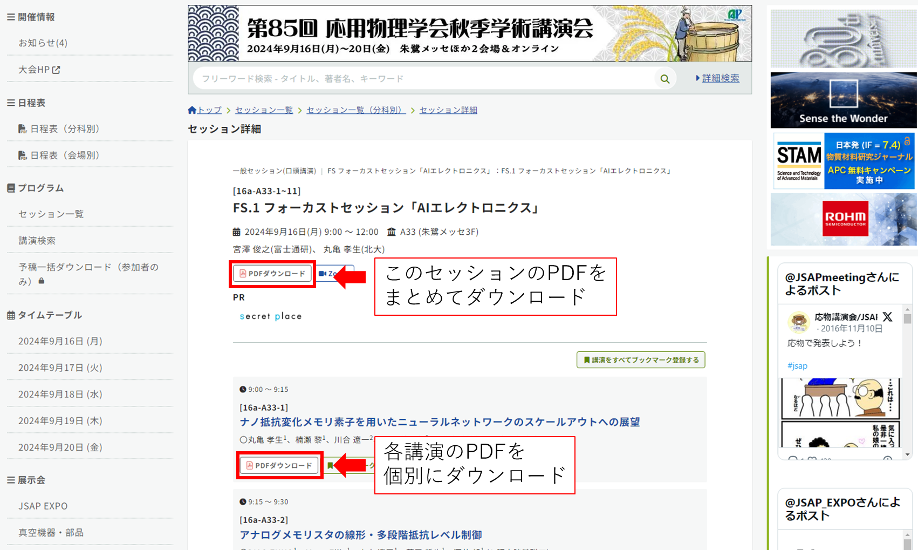This screenshot has height=550, width=918.
Task: Click the X logo in JSAPmeeting post
Action: coord(887,317)
